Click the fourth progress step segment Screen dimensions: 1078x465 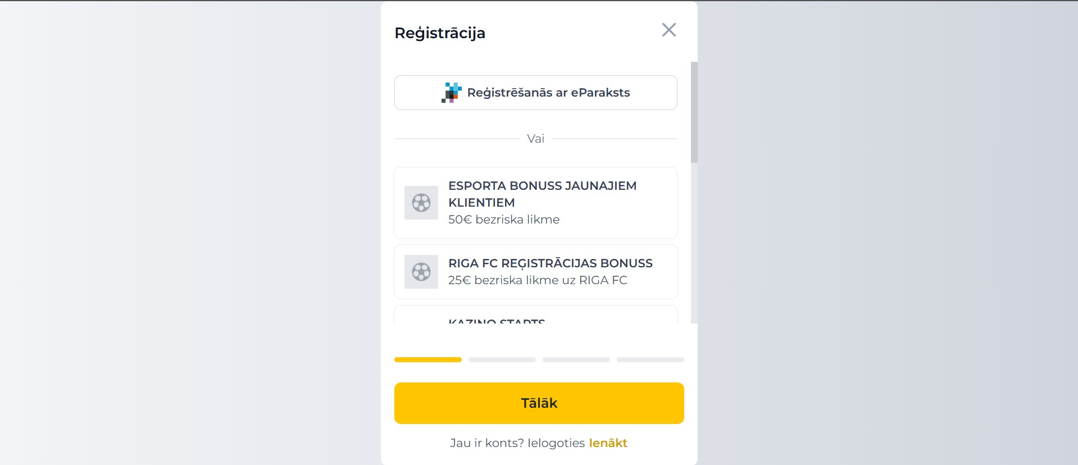coord(651,359)
